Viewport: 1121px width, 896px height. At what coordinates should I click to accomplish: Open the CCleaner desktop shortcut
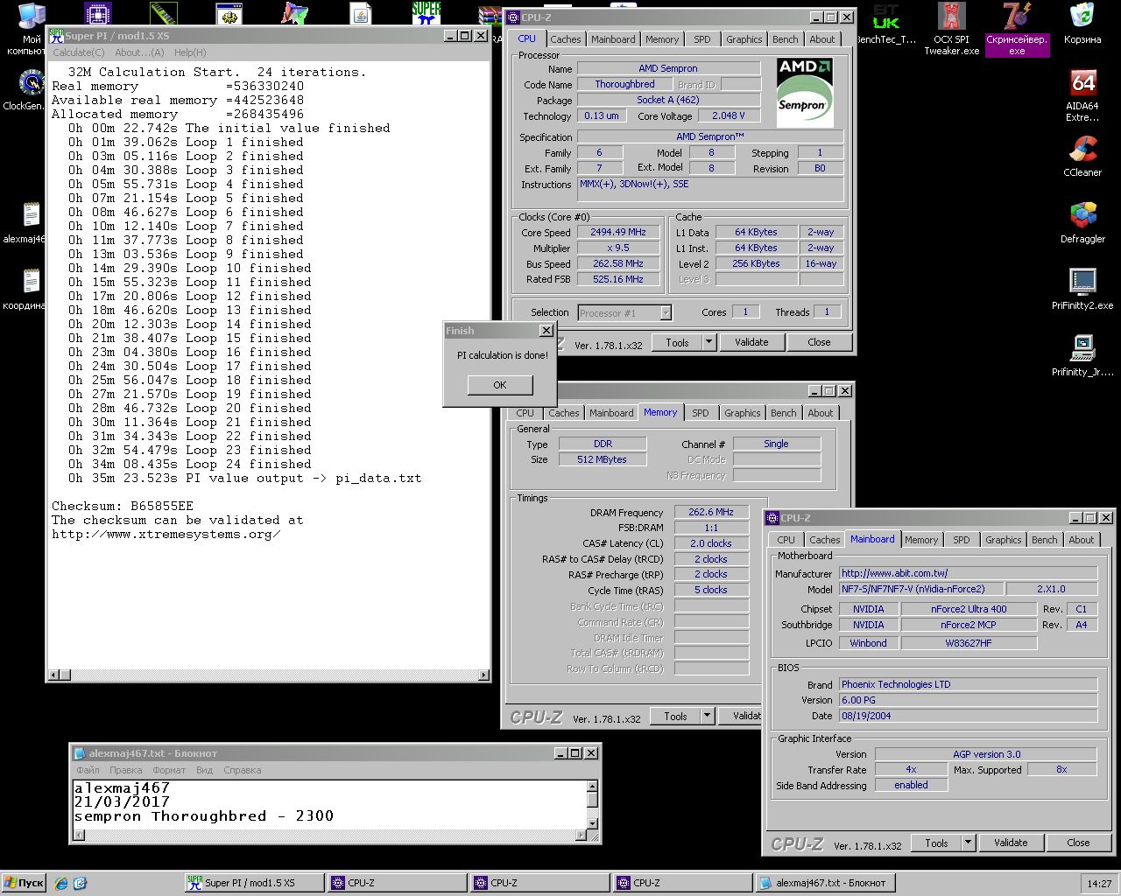[x=1082, y=157]
